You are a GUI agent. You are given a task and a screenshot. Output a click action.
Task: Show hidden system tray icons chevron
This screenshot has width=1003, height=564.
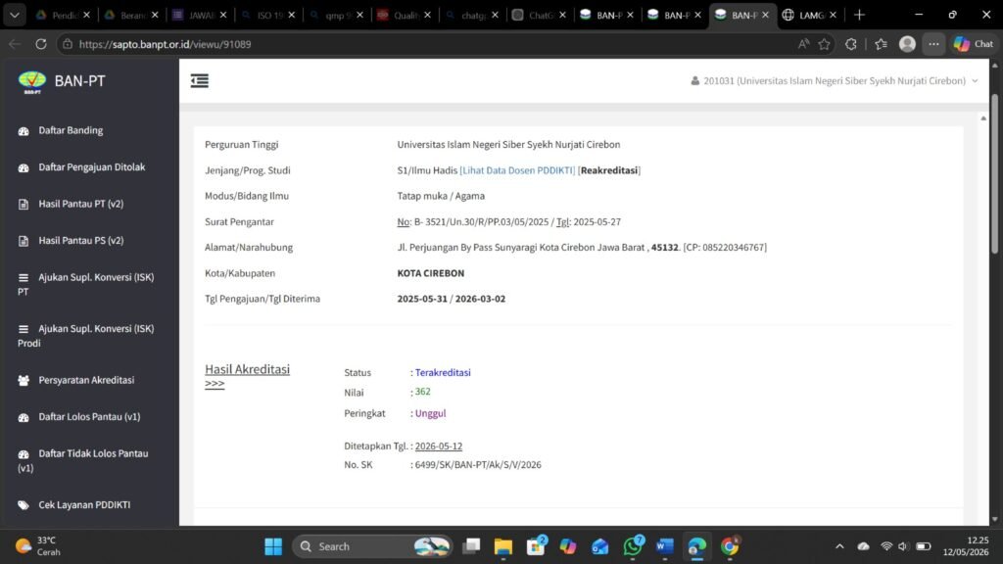point(839,546)
